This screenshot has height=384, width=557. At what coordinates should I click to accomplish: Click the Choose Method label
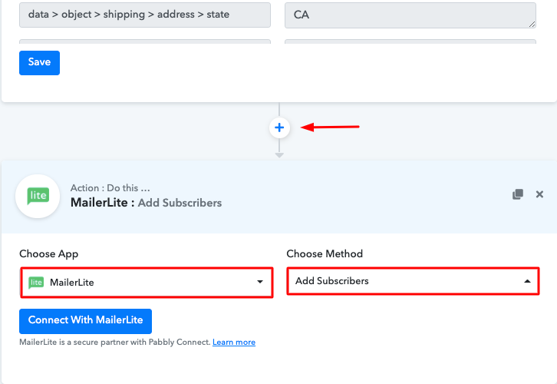coord(325,253)
